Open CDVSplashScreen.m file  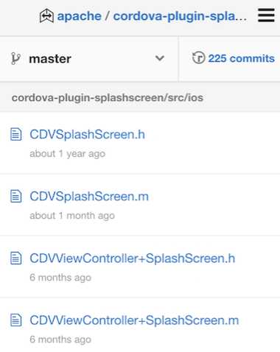(x=89, y=197)
